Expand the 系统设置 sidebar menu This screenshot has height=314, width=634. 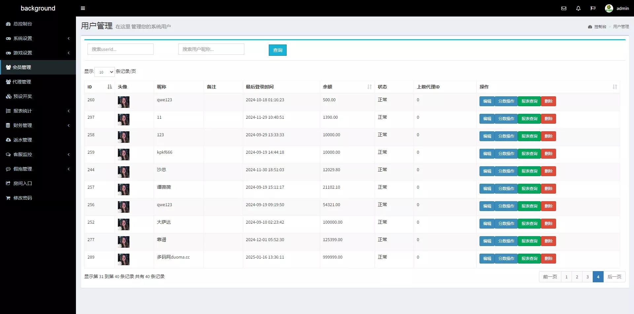point(38,38)
